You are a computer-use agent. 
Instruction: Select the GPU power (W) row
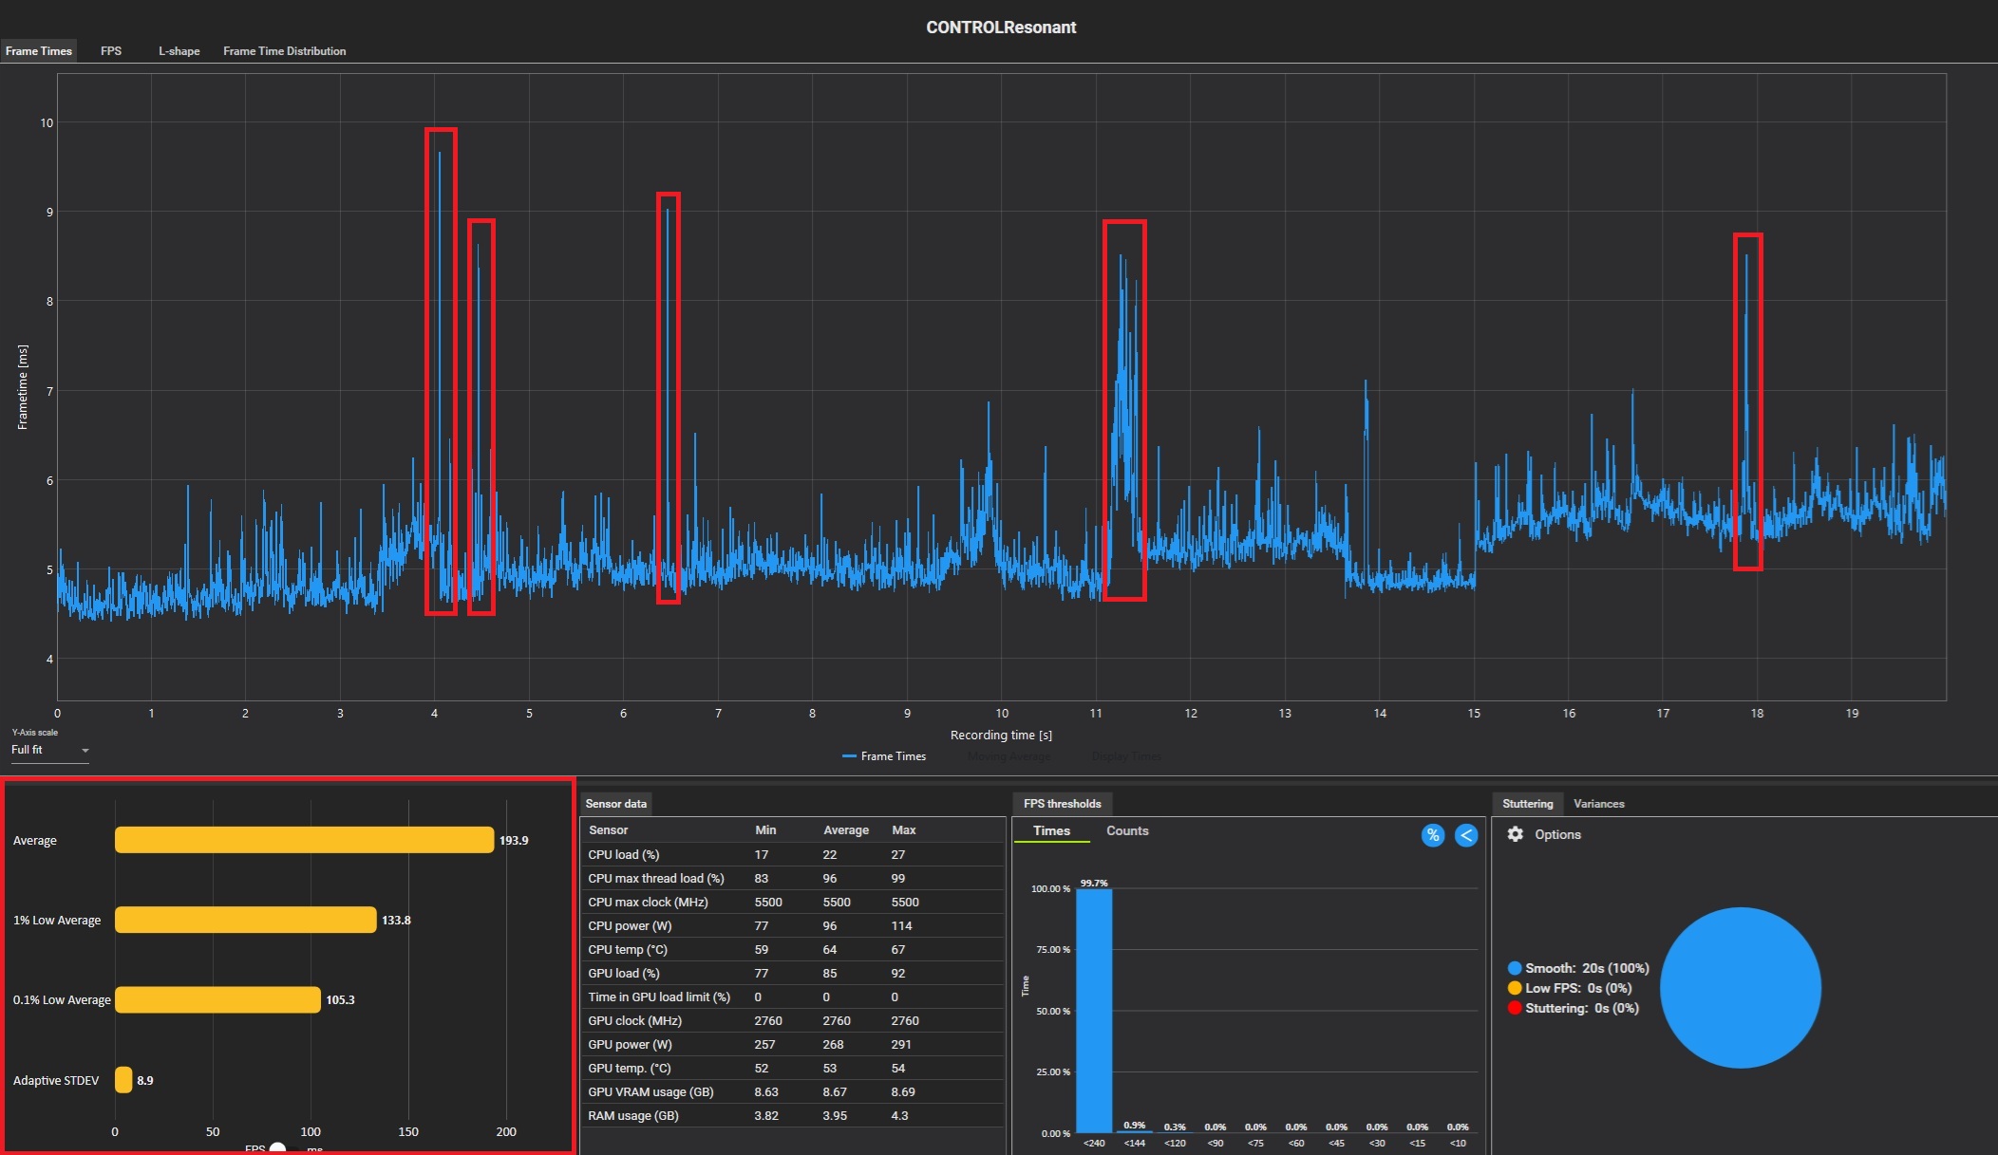[793, 1044]
